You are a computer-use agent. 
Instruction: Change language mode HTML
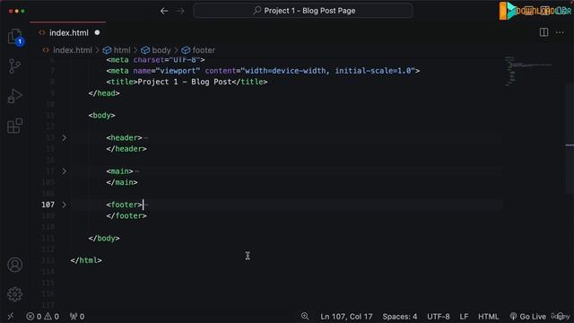pos(488,317)
